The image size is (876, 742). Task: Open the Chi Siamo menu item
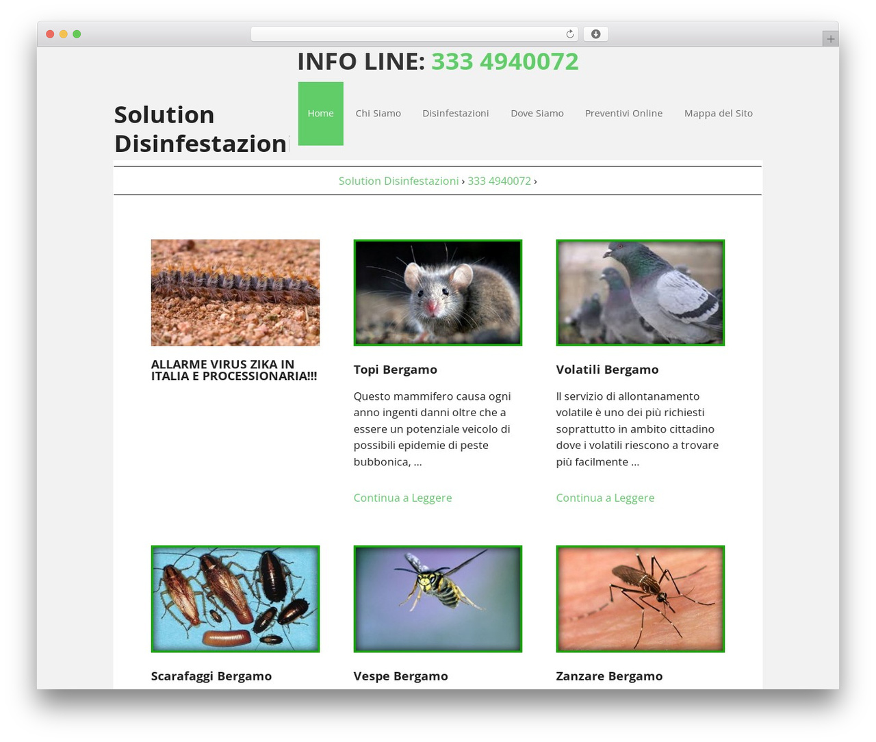[378, 114]
